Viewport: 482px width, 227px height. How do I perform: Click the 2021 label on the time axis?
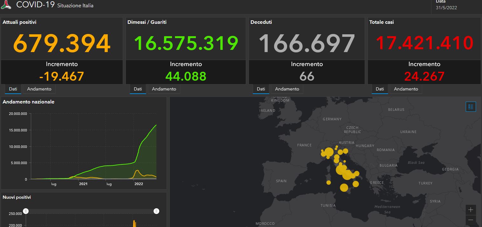click(x=83, y=184)
